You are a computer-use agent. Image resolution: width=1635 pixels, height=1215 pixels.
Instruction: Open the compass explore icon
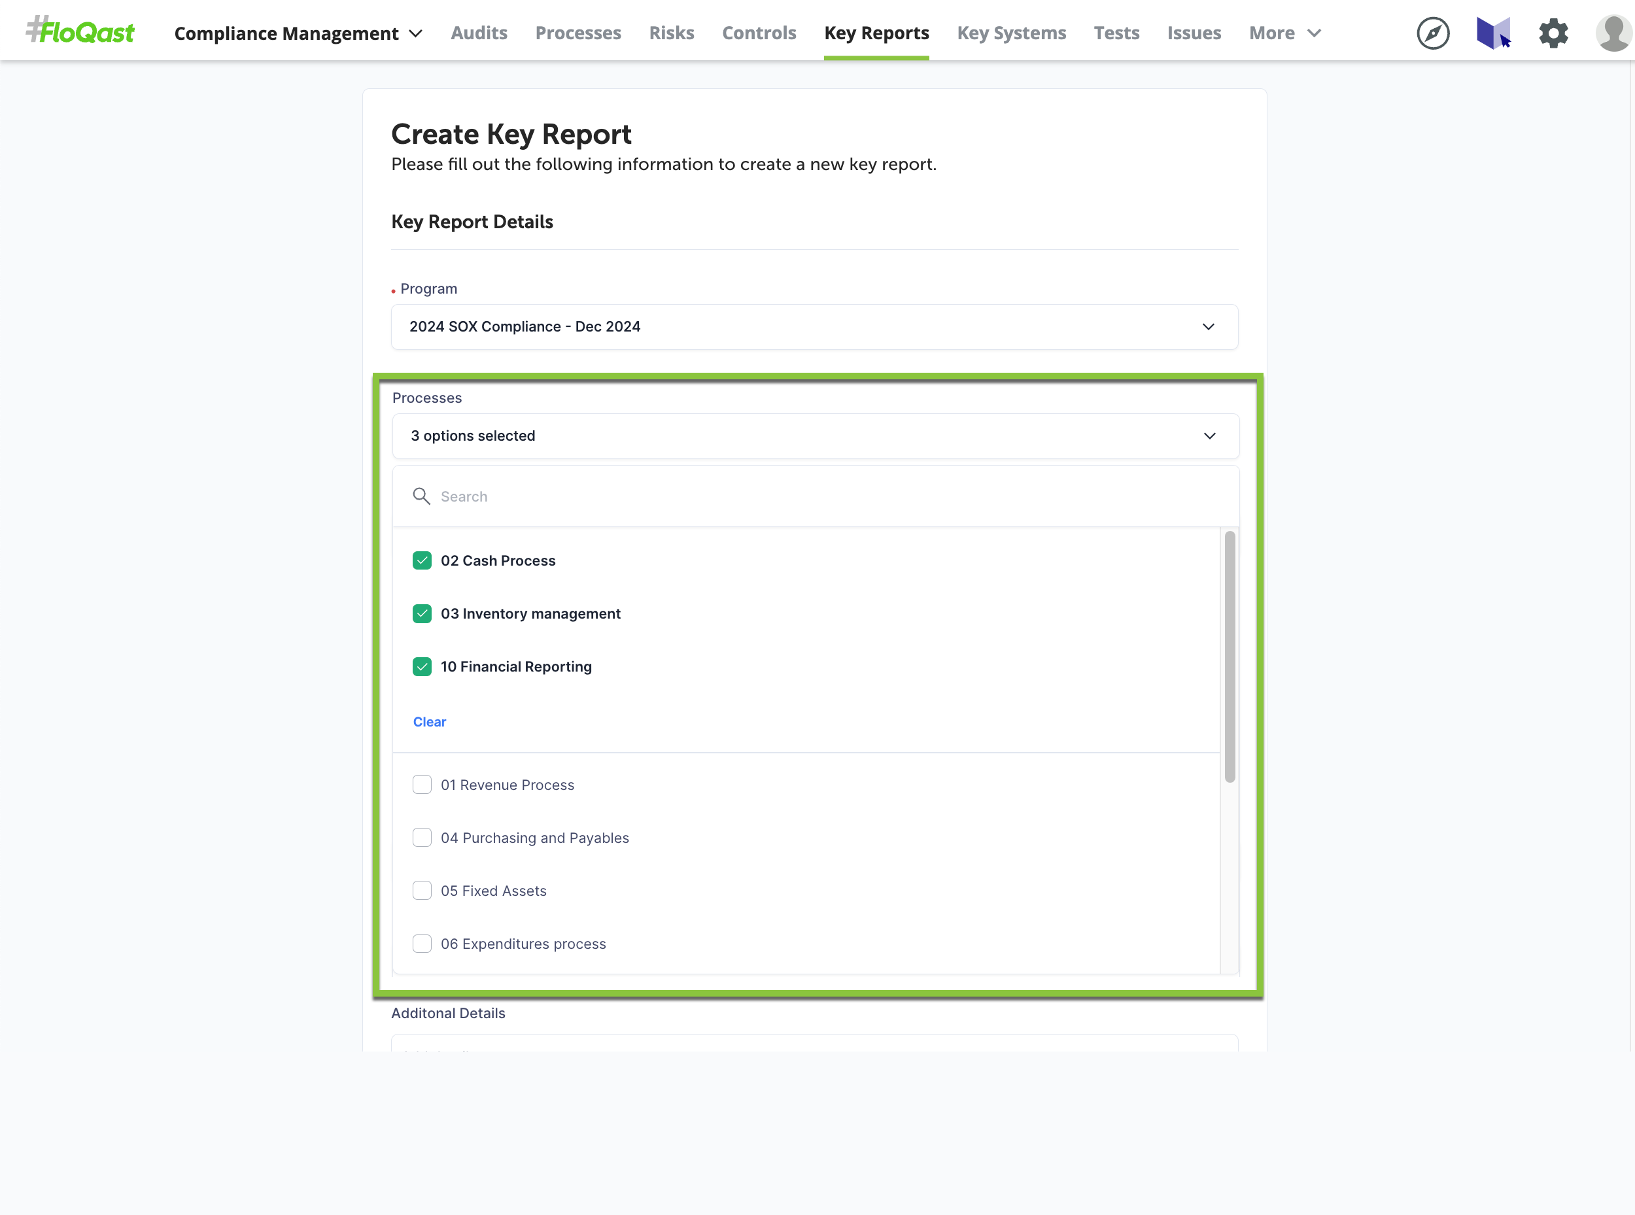(1432, 33)
